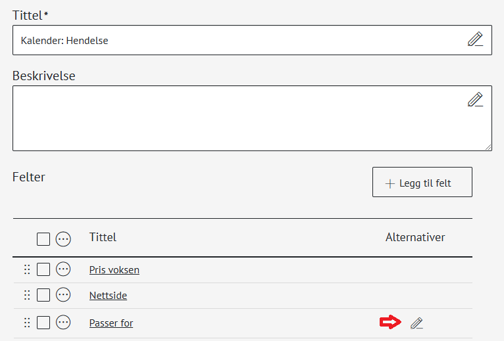This screenshot has height=341, width=504.
Task: Check the Pris voksen checkbox
Action: coord(43,269)
